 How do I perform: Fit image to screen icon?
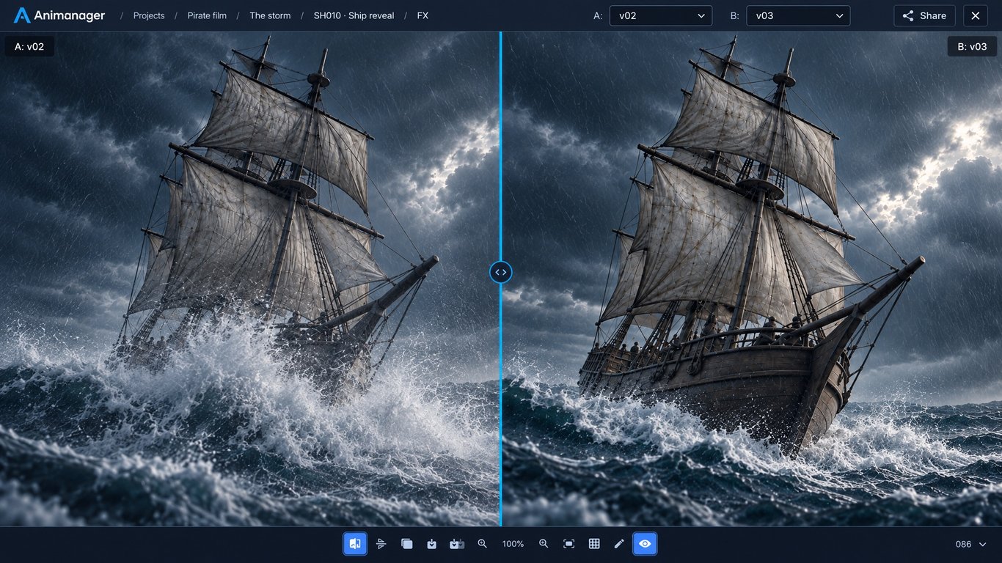[568, 544]
